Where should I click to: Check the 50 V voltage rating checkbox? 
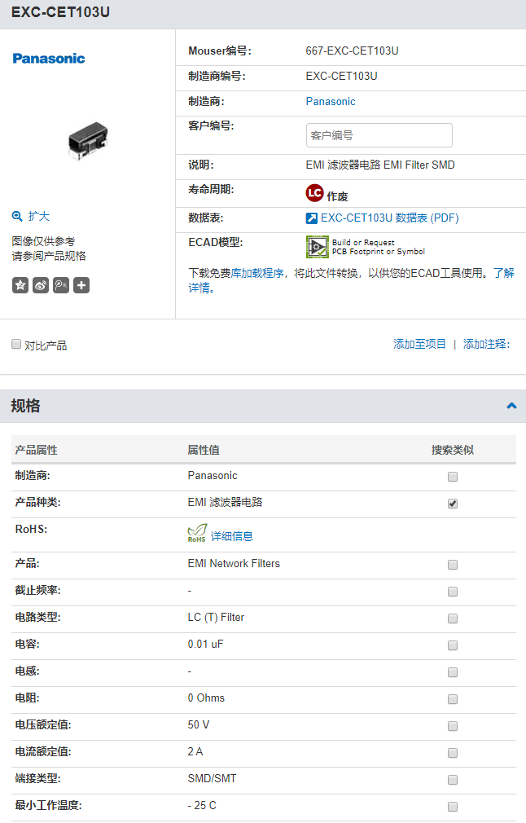point(453,726)
